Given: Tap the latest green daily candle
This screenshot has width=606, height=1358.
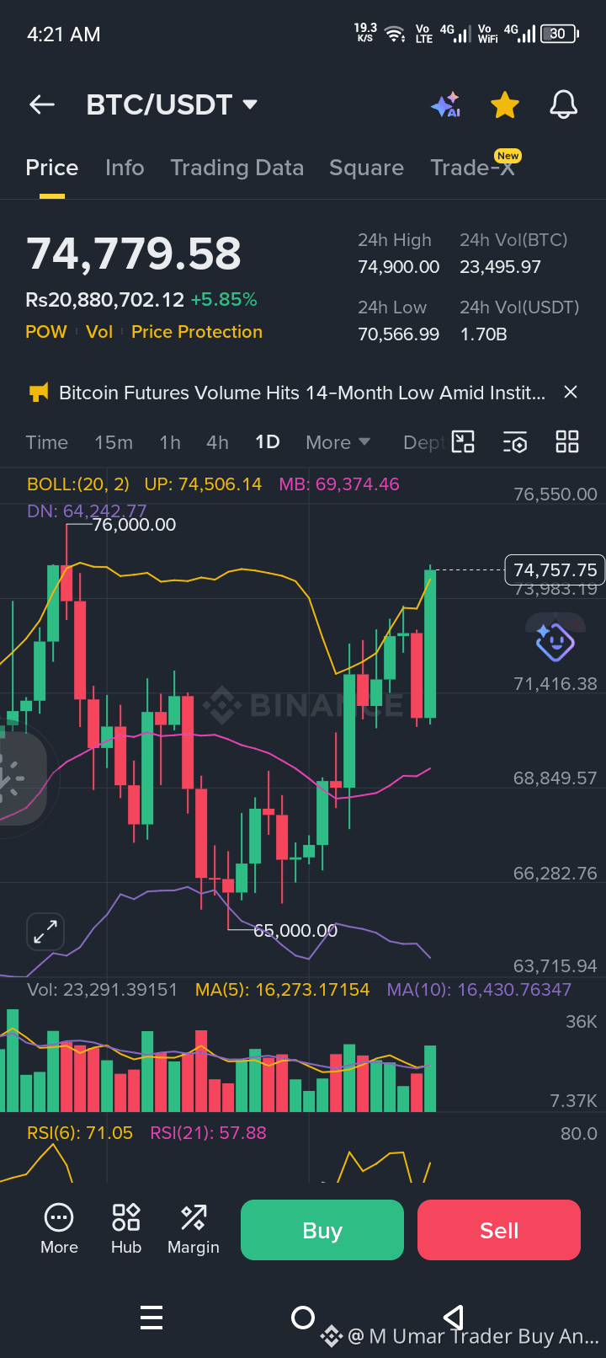Looking at the screenshot, I should (430, 644).
